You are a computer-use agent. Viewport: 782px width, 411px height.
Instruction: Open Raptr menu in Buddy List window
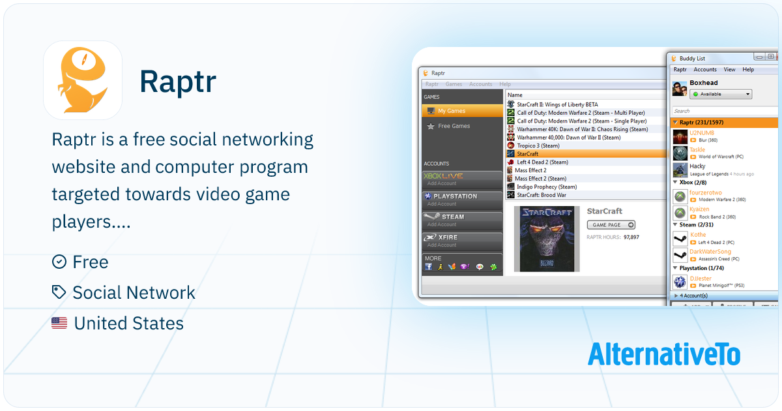(680, 69)
